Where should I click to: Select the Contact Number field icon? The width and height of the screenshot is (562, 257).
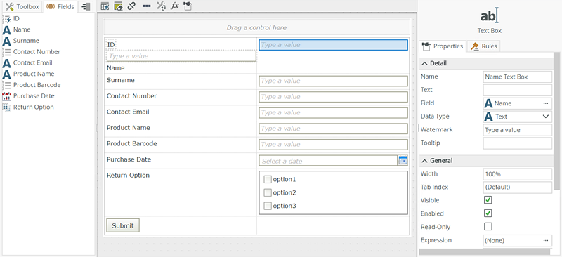pos(6,53)
